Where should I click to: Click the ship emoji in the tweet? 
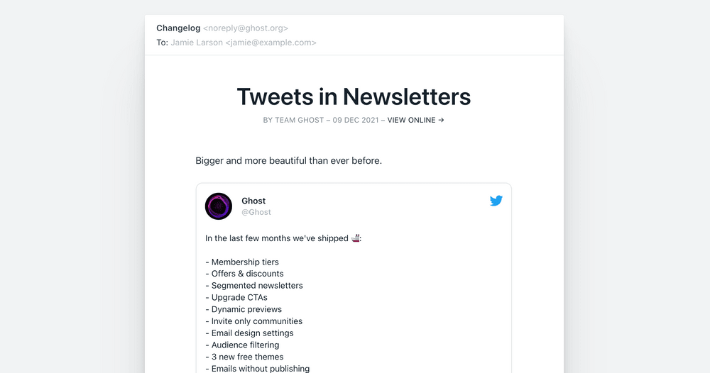click(356, 238)
